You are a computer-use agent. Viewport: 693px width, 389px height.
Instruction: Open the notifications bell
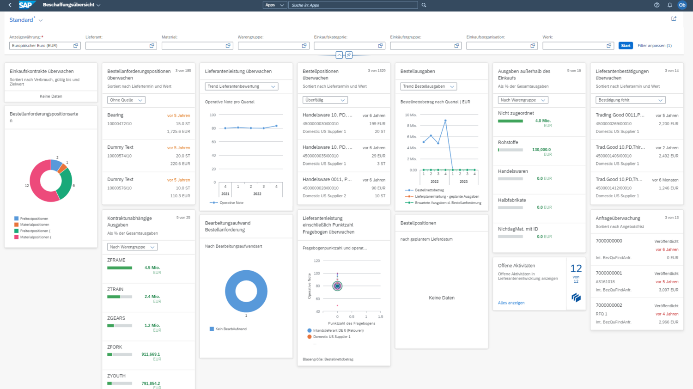(x=669, y=5)
